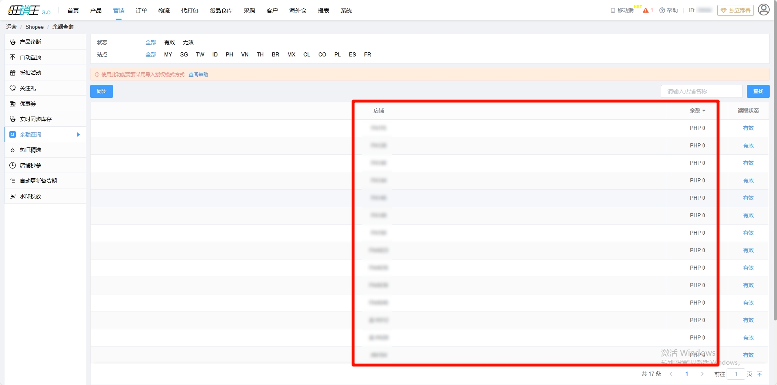Click the blue 同步 button
The width and height of the screenshot is (777, 385).
pyautogui.click(x=102, y=91)
